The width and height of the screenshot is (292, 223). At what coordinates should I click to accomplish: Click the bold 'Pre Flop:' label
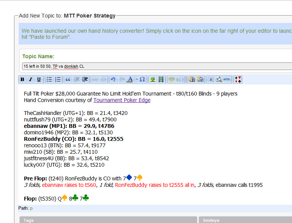pos(35,178)
